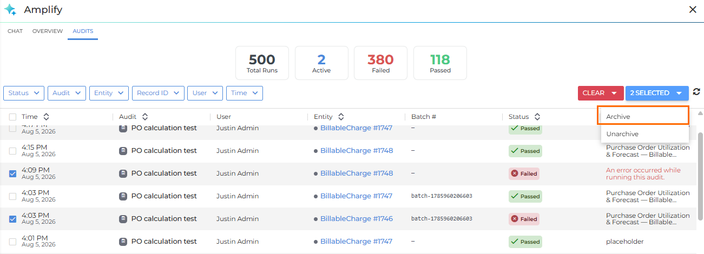Screen dimensions: 704x254
Task: Click batch-1785960206603 in BillableCharge #1746 row
Action: tap(442, 219)
